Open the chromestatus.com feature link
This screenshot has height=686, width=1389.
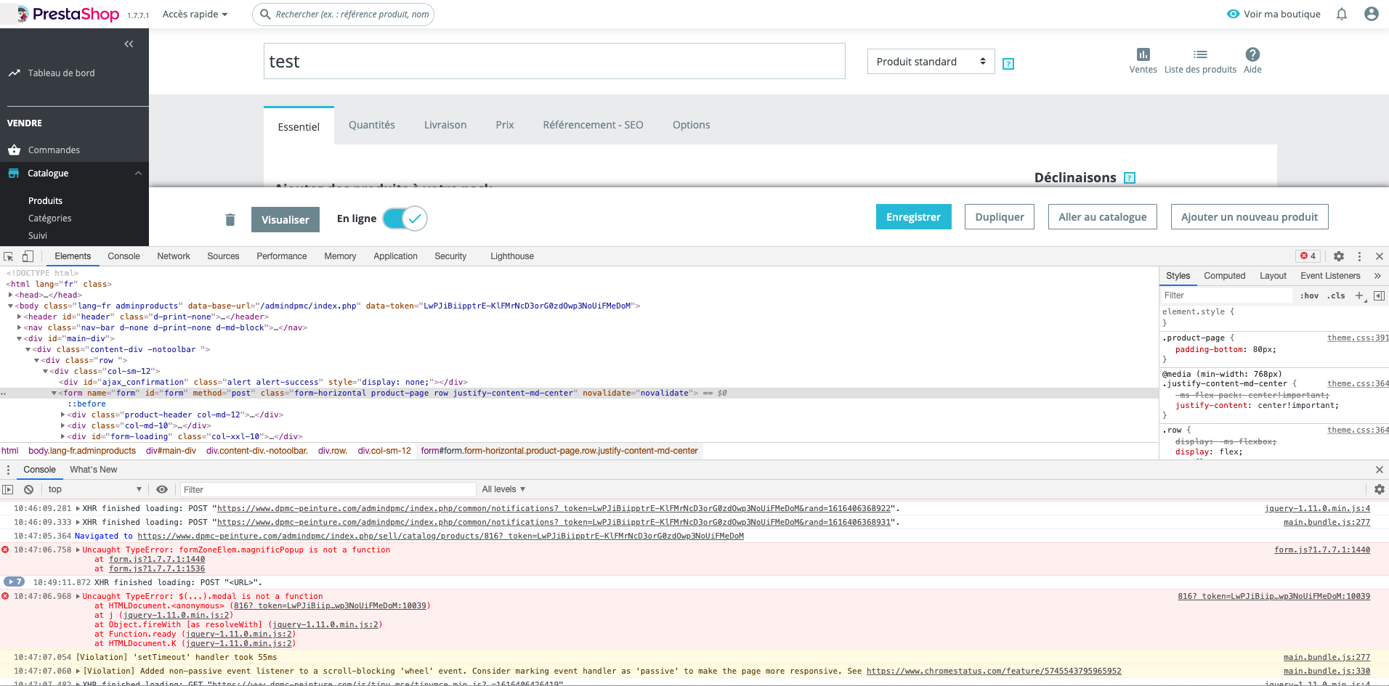pyautogui.click(x=994, y=671)
